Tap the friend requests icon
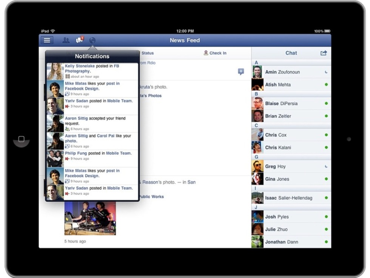Image resolution: width=370 pixels, height=278 pixels. point(66,40)
